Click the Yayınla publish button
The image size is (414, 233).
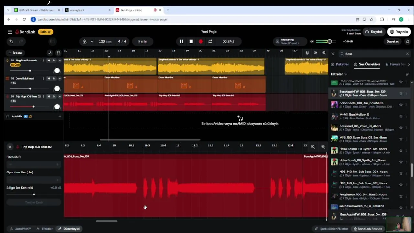pyautogui.click(x=398, y=32)
